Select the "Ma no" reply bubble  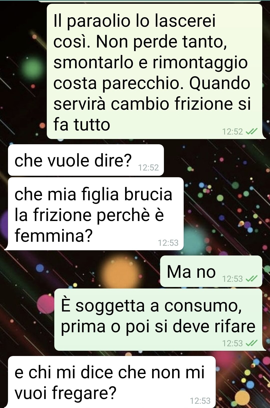click(x=211, y=271)
